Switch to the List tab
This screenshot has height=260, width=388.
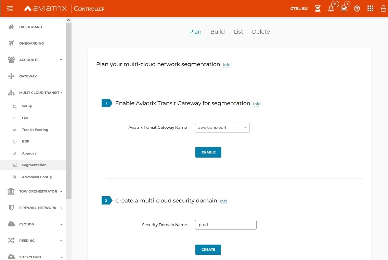[238, 32]
